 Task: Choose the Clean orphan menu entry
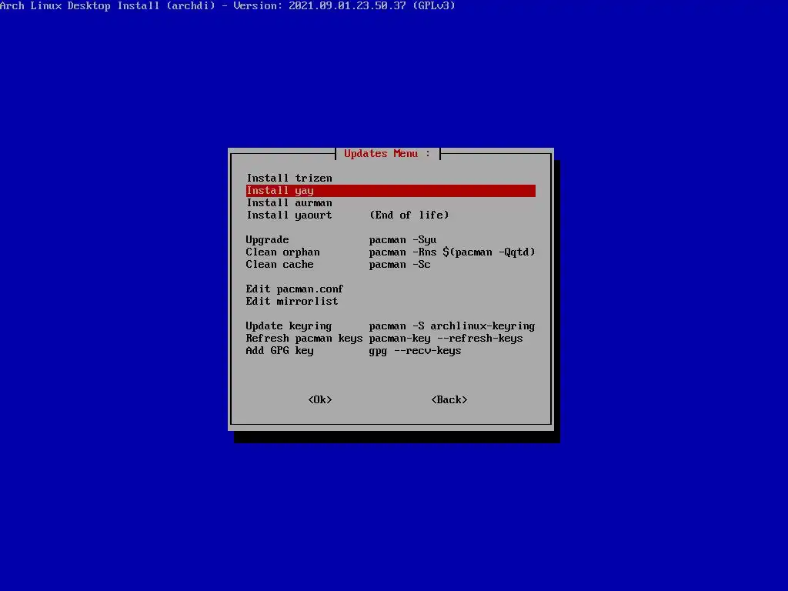(390, 252)
